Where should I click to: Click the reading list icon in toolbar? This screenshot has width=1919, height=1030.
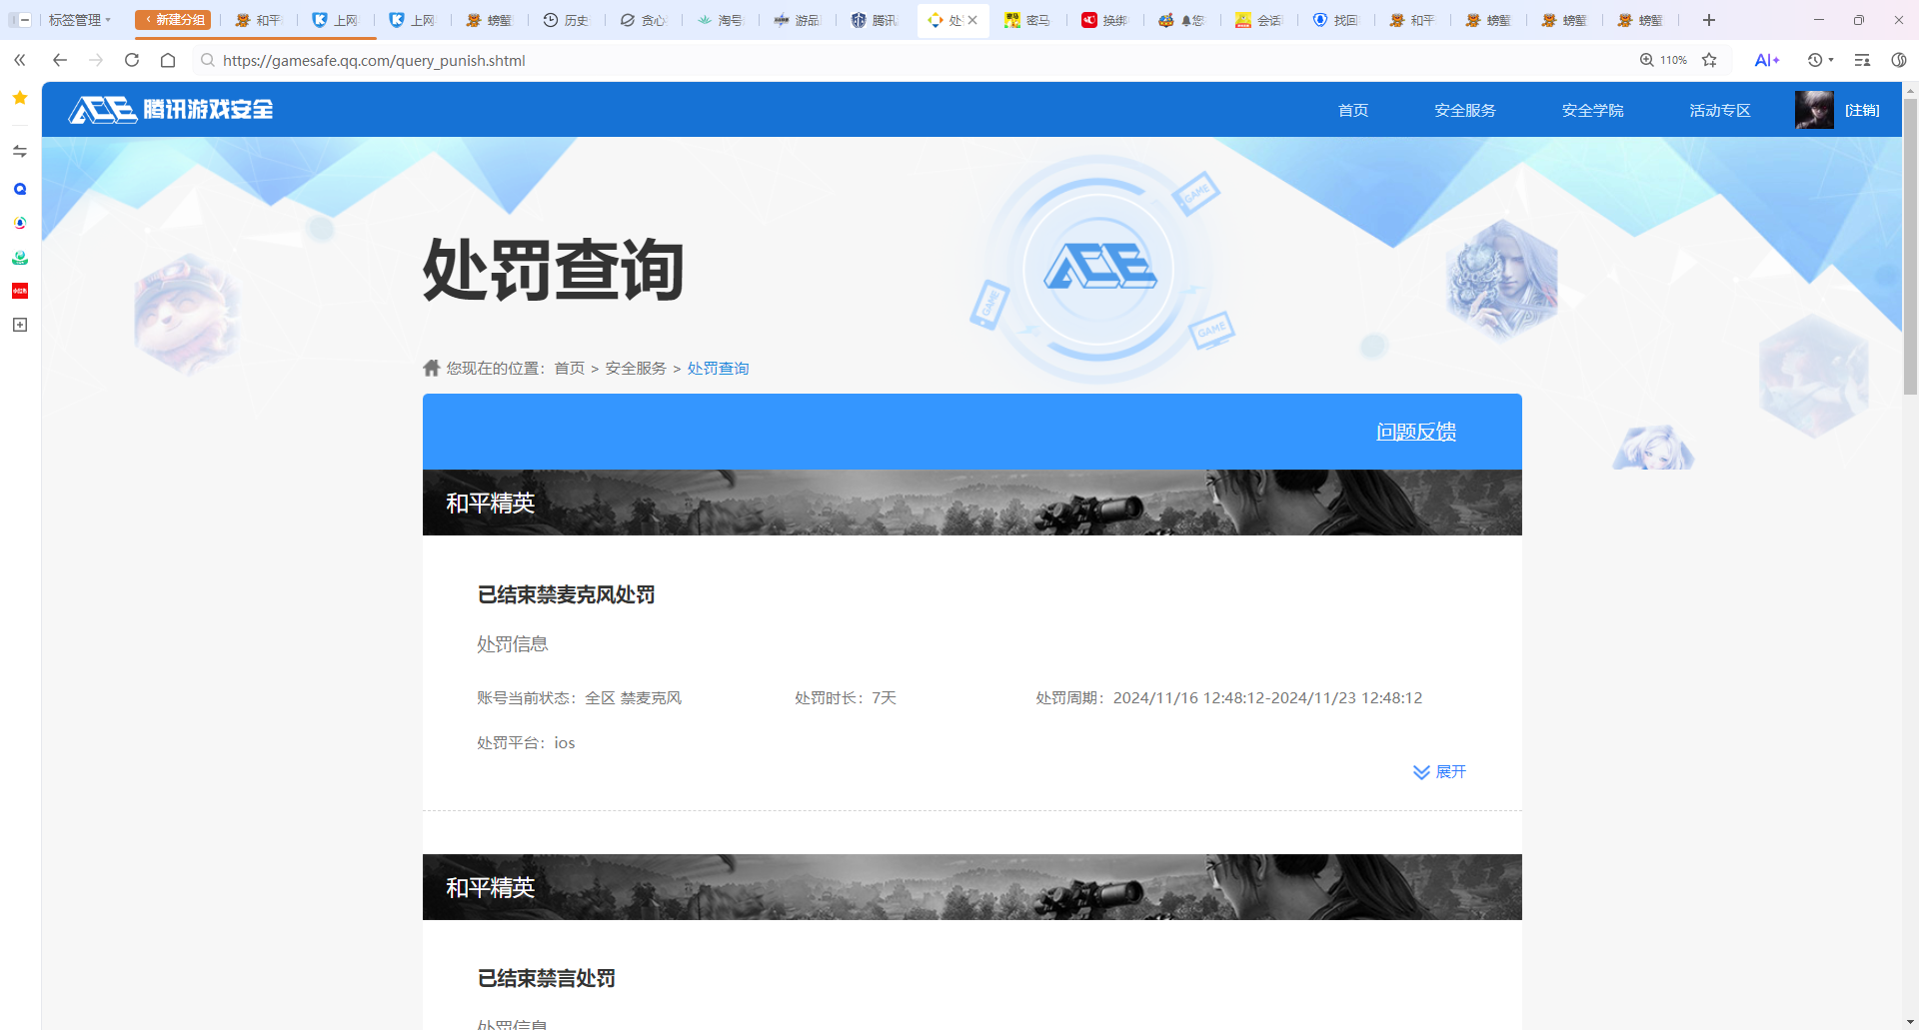pyautogui.click(x=1861, y=60)
